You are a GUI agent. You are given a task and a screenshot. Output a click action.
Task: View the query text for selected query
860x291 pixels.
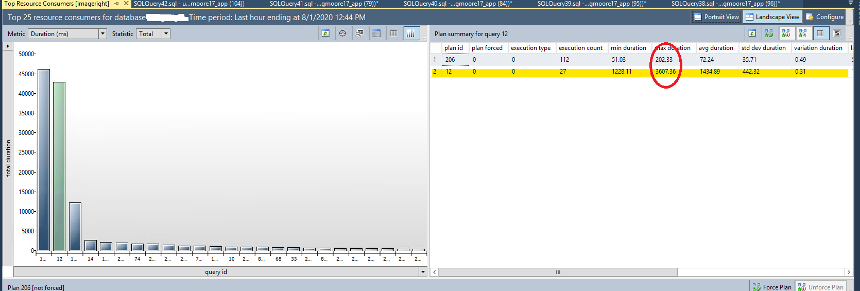pyautogui.click(x=359, y=33)
